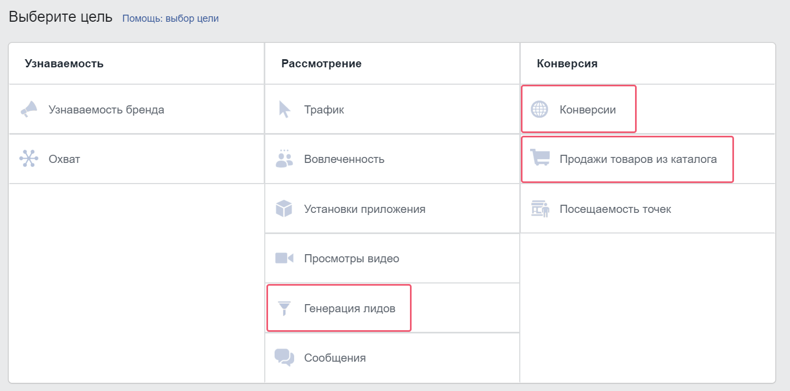Screen dimensions: 790x391
Task: Click the chat bubbles icon for messages
Action: 284,357
